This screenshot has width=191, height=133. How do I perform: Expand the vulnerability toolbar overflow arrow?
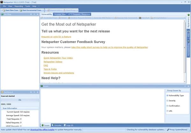(185, 18)
